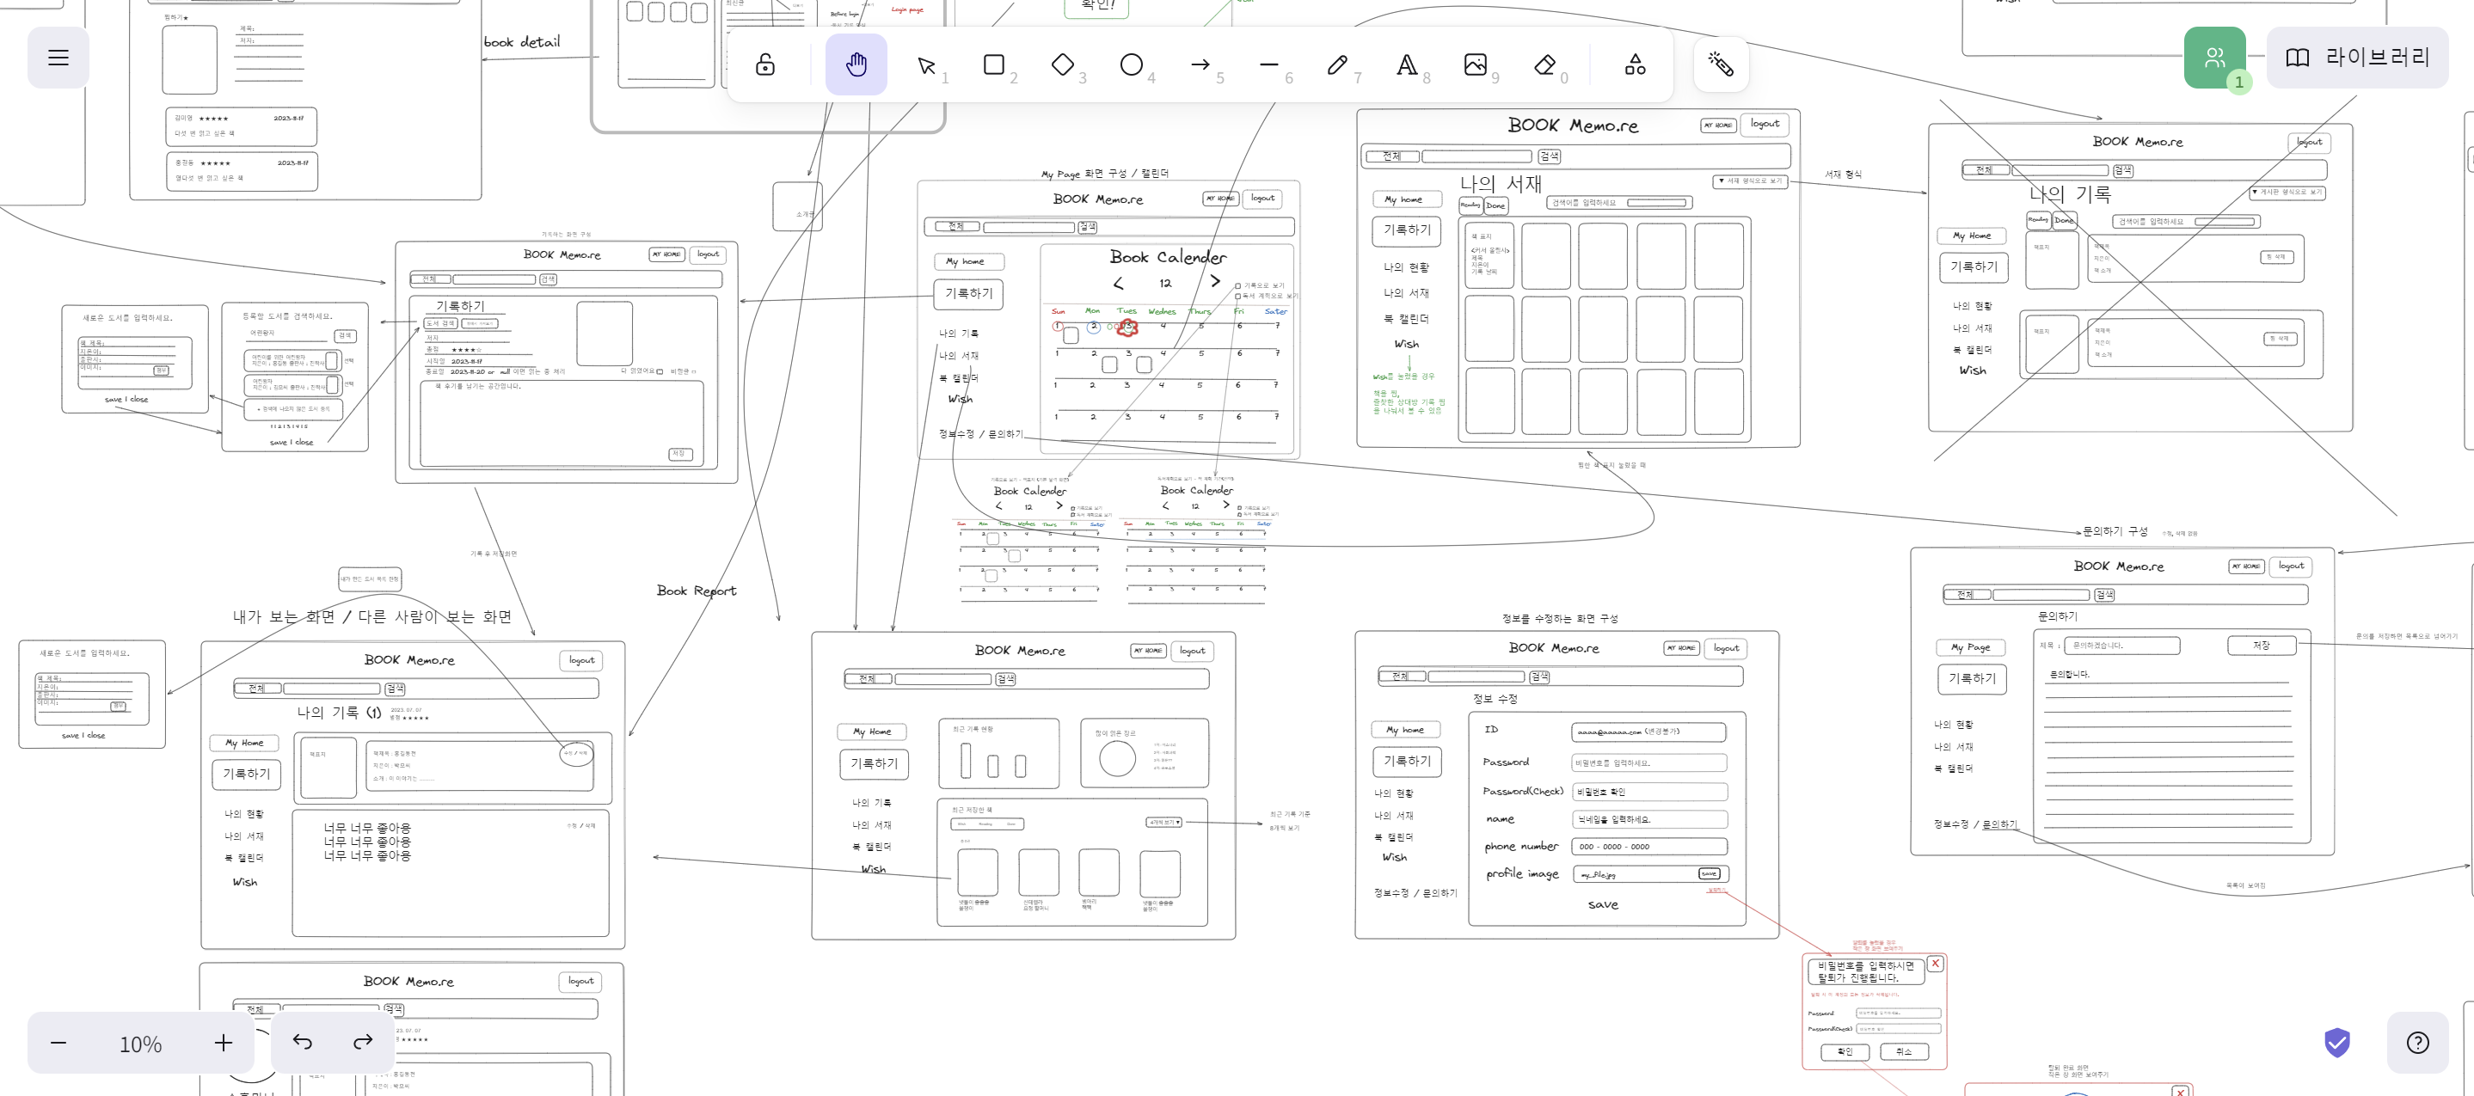Open the live collaboration button

tap(2213, 58)
